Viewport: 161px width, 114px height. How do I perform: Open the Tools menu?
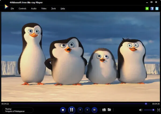[53, 9]
